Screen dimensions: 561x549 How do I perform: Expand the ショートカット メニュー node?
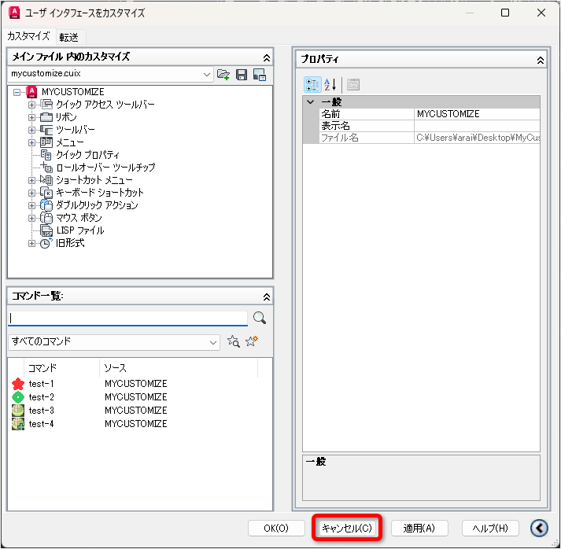31,180
